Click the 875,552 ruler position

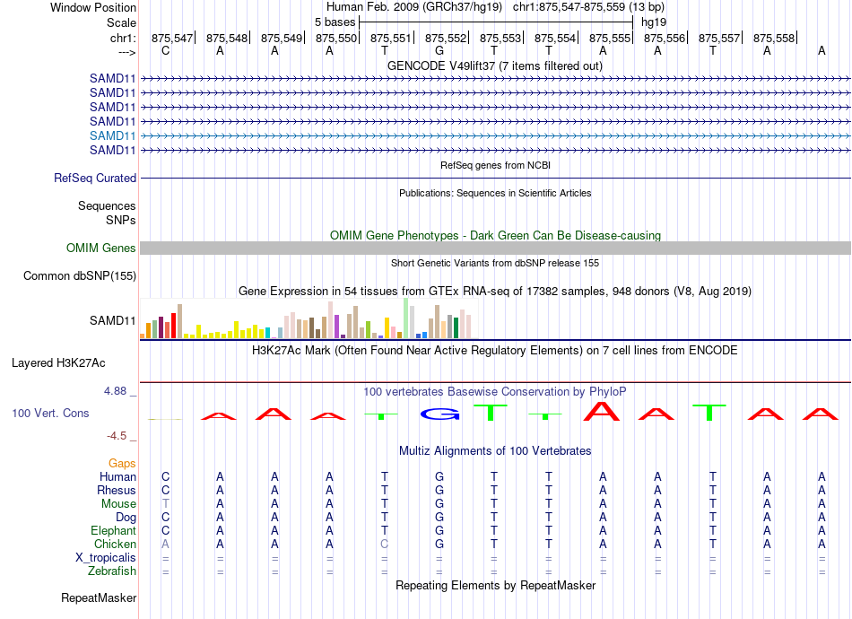click(446, 38)
